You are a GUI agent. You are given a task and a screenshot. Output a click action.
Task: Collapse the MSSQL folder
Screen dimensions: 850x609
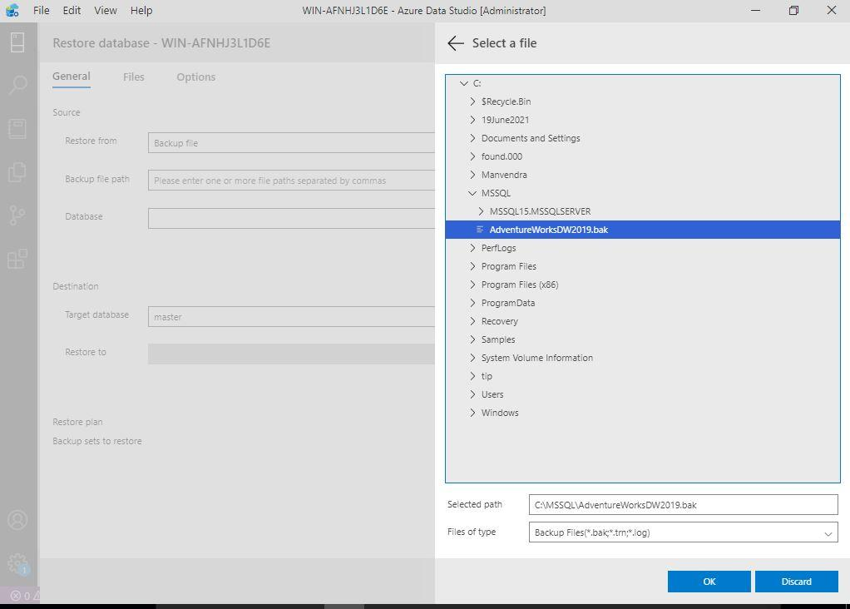click(472, 193)
